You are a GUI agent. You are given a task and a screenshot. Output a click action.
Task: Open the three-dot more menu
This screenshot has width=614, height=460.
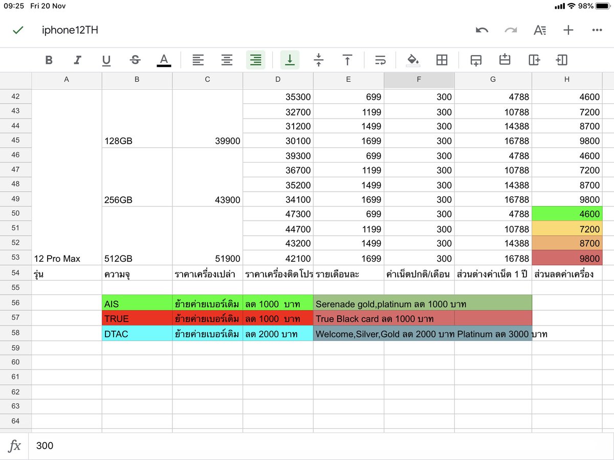coord(597,30)
